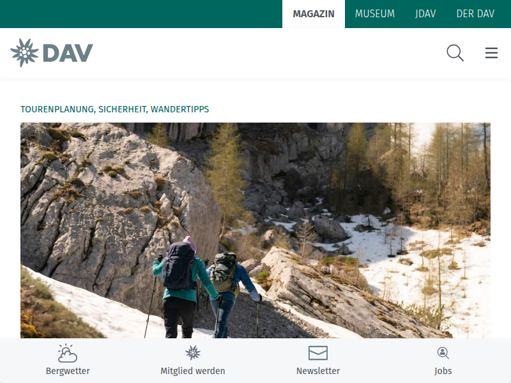
Task: Open the Newsletter text label
Action: tap(318, 371)
